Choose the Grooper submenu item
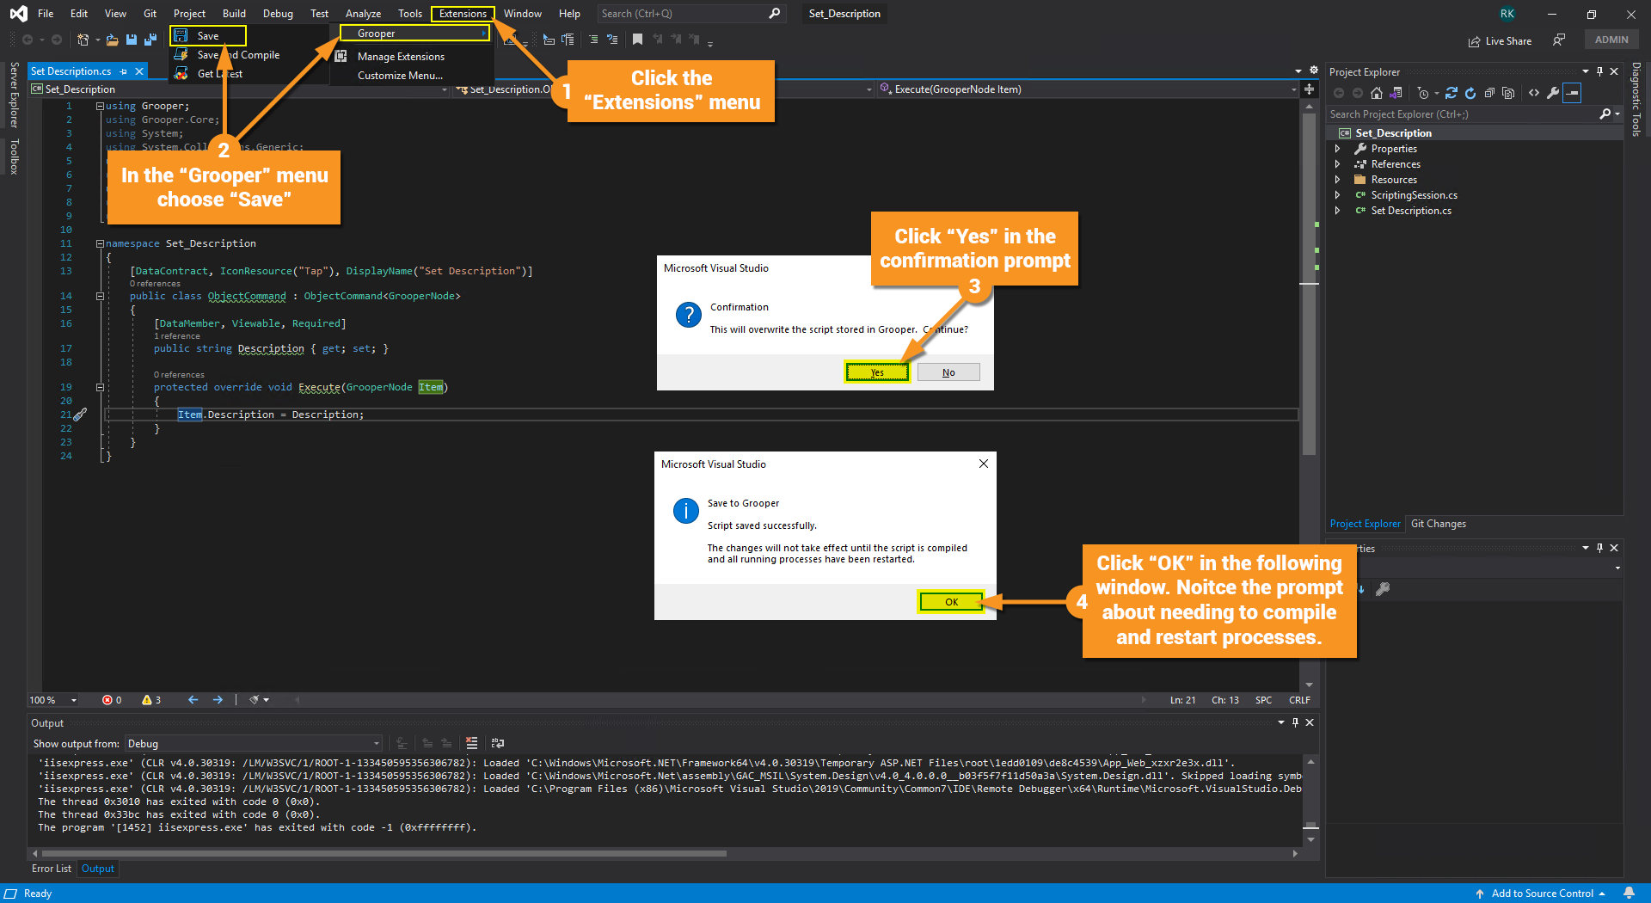Image resolution: width=1651 pixels, height=903 pixels. (x=414, y=34)
